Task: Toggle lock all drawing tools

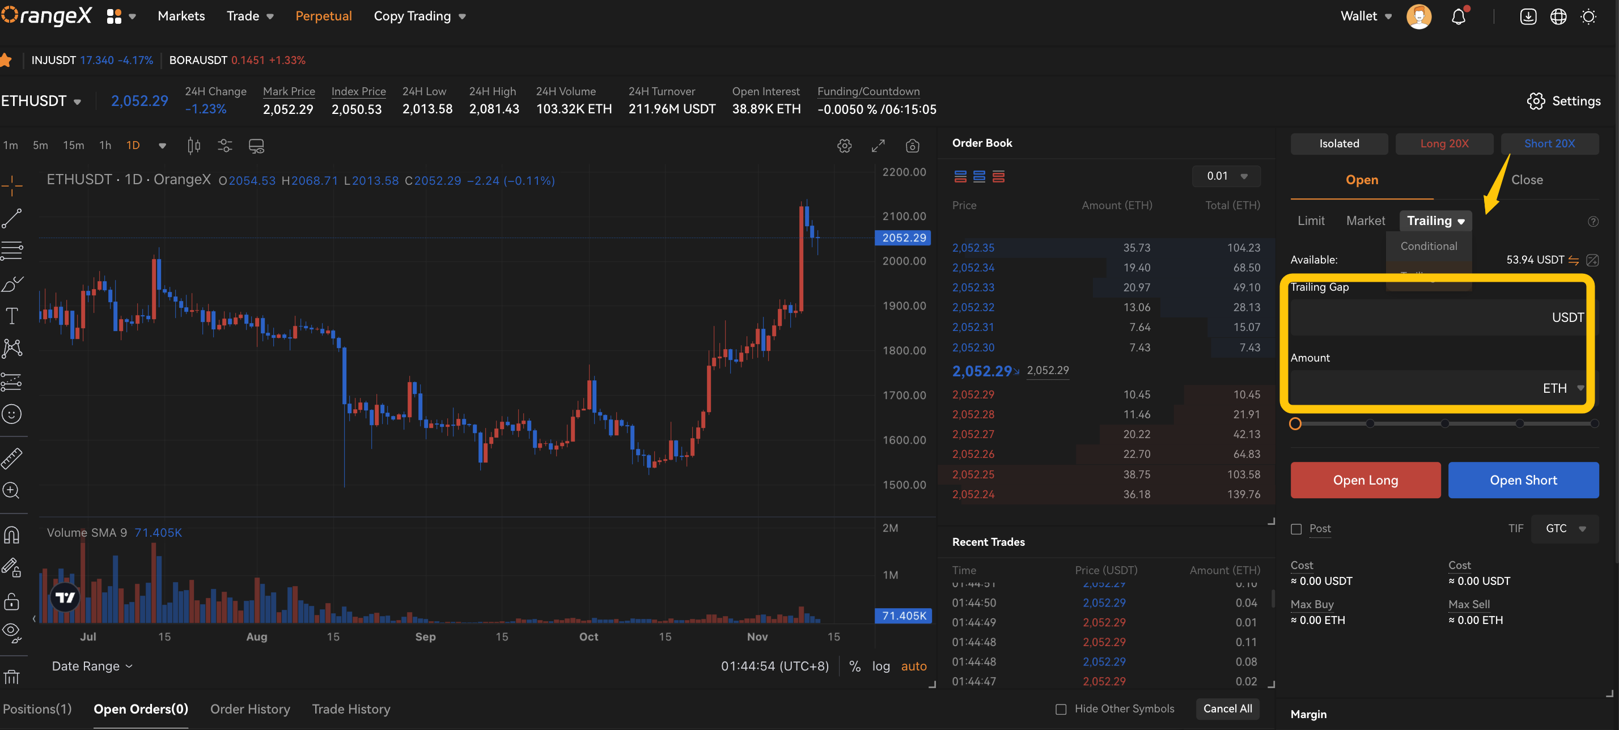Action: 12,601
